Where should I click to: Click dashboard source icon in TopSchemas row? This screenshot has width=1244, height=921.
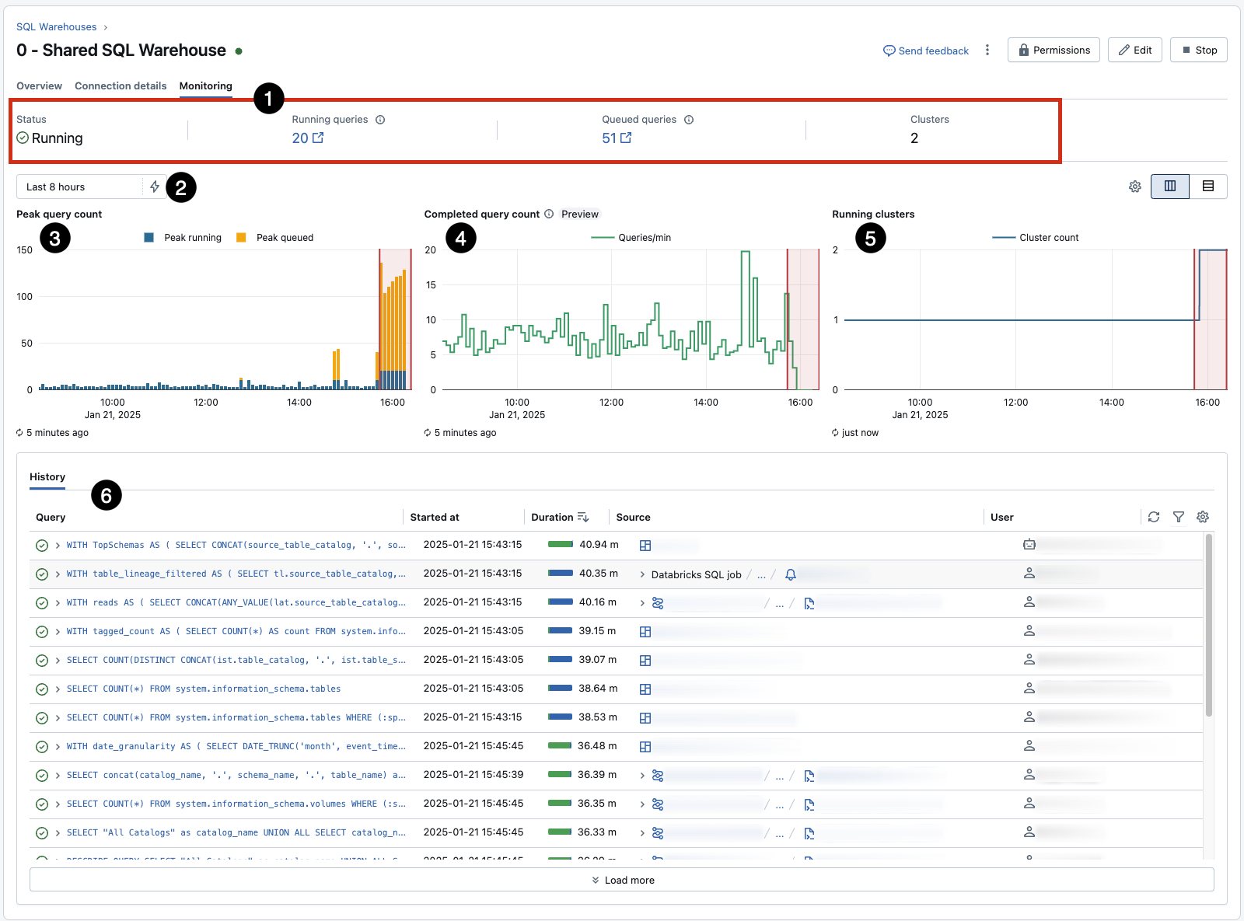point(645,546)
